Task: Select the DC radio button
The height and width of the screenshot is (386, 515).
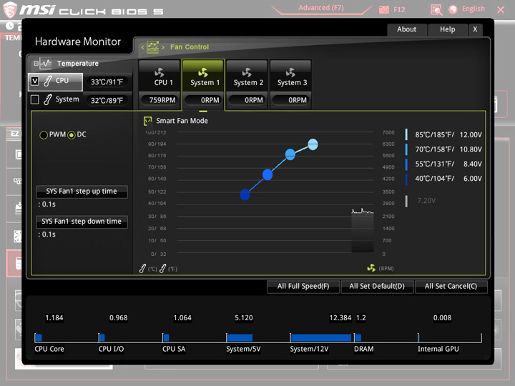Action: pos(72,135)
